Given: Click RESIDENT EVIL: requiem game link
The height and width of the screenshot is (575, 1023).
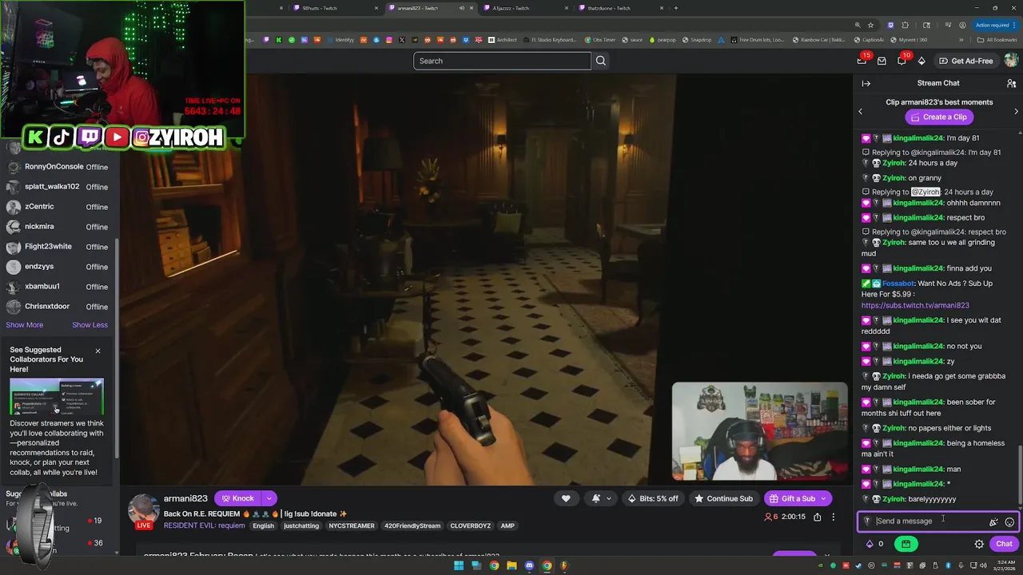Looking at the screenshot, I should click(204, 525).
